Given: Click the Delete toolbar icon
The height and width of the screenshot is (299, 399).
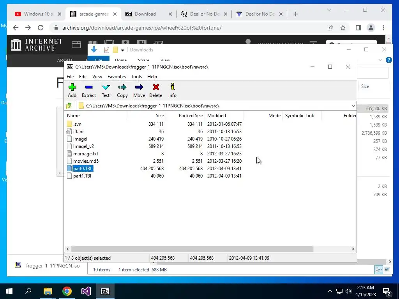Looking at the screenshot, I should click(x=156, y=87).
